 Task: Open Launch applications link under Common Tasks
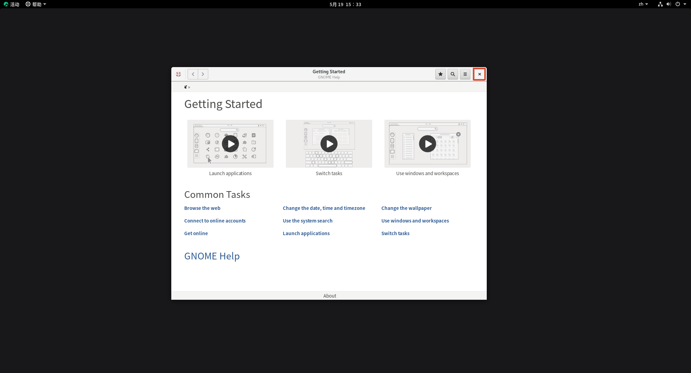pos(306,234)
